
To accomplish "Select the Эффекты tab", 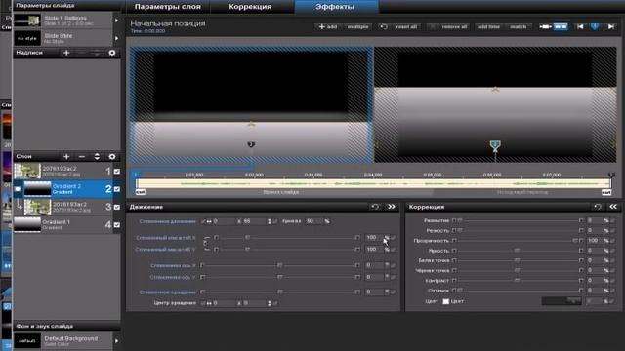I will 335,7.
